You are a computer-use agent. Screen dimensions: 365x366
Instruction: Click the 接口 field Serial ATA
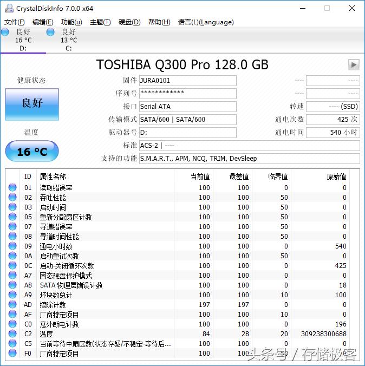pos(188,107)
